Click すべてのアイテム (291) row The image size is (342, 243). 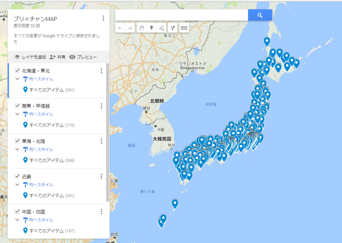tap(49, 196)
